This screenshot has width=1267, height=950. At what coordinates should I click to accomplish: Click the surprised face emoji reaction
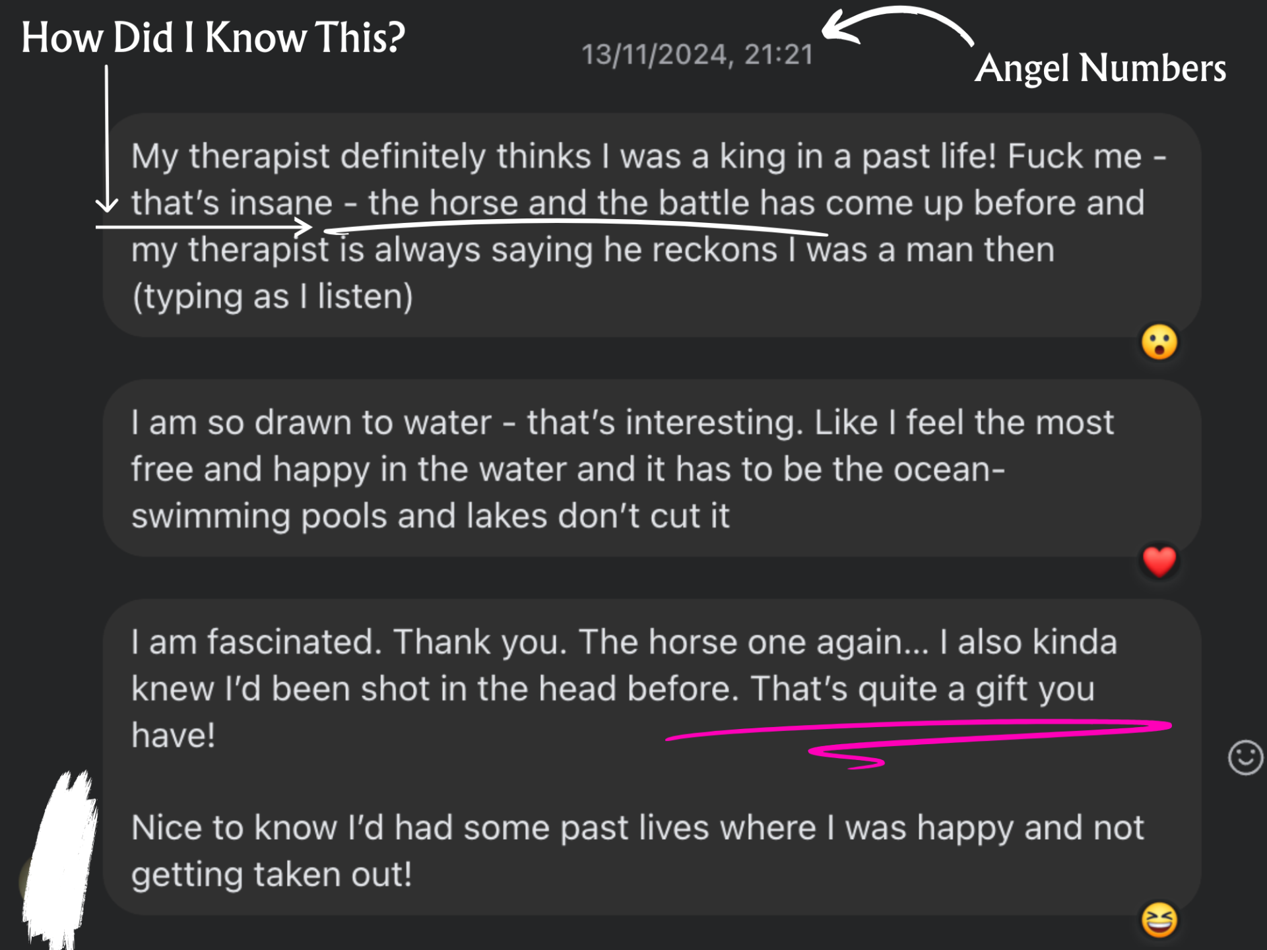click(1159, 342)
